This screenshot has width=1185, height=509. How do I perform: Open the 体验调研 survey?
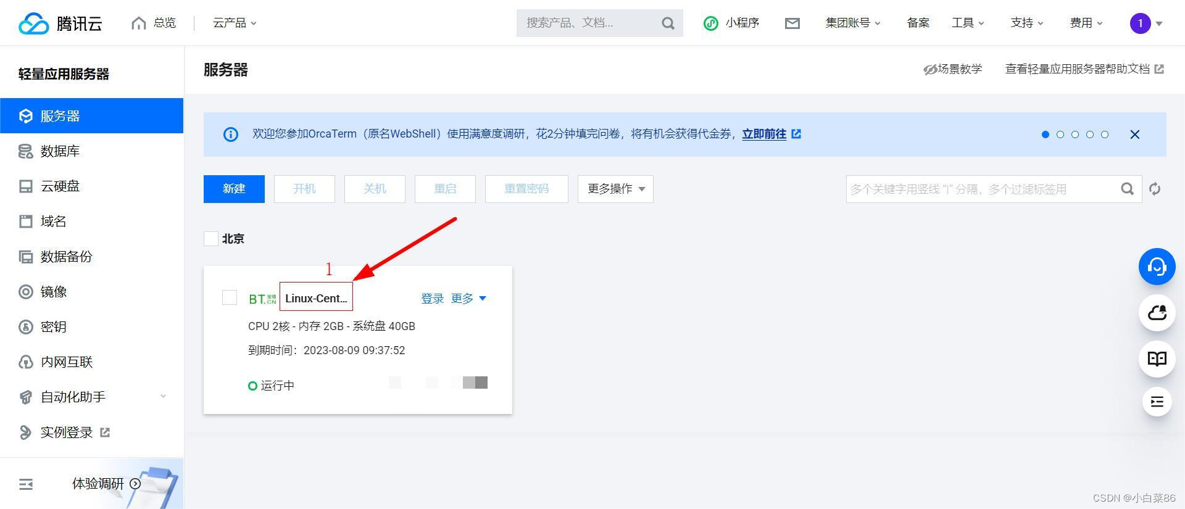click(x=106, y=484)
